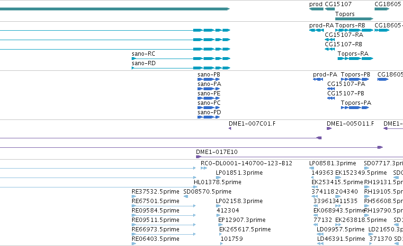Select the RH56608 EST label
The height and width of the screenshot is (246, 403).
tap(384, 202)
